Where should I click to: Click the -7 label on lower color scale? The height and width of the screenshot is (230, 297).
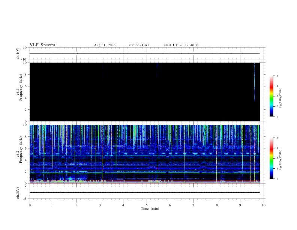click(x=277, y=179)
